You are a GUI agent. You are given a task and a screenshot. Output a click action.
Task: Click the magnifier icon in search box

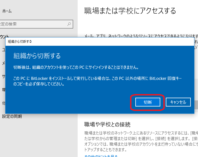click(x=69, y=24)
